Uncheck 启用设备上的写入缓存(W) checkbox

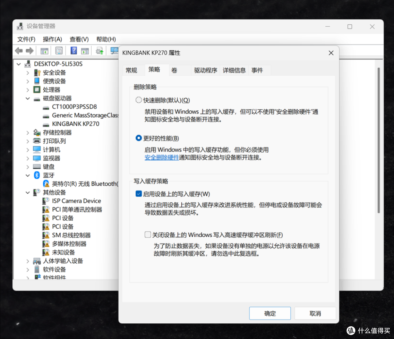139,194
